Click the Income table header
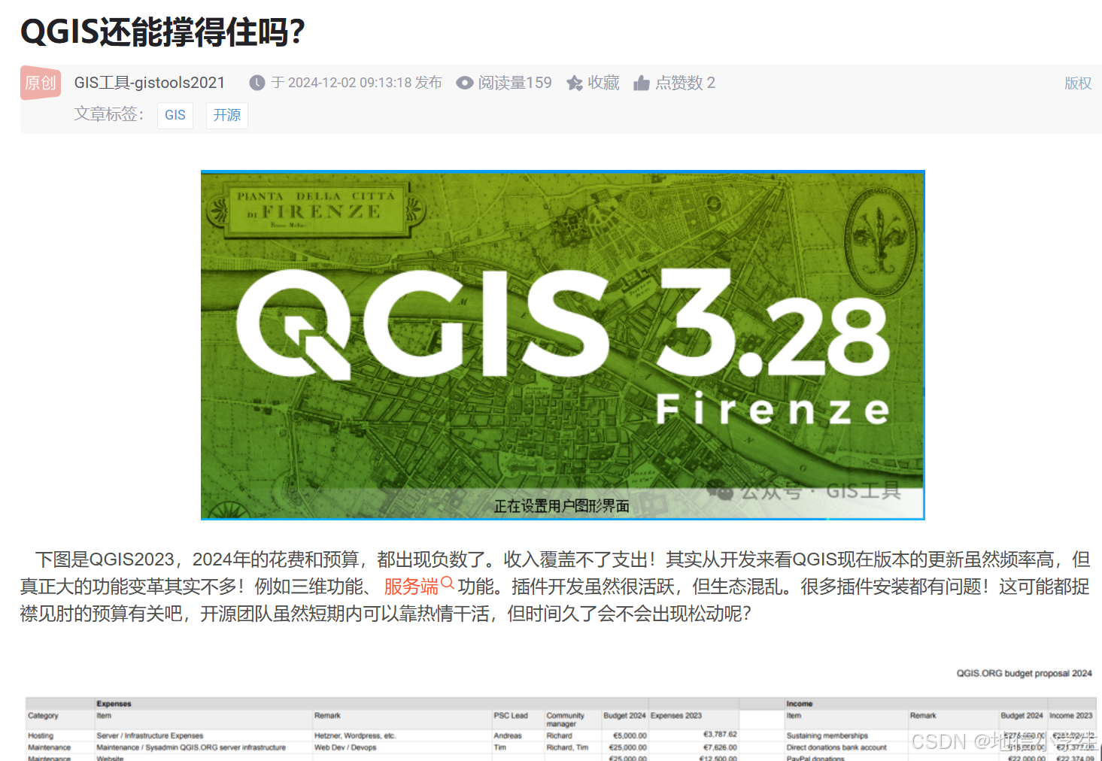The image size is (1102, 761). (x=800, y=704)
